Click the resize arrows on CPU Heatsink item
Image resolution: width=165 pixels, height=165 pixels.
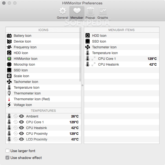[x=94, y=65]
